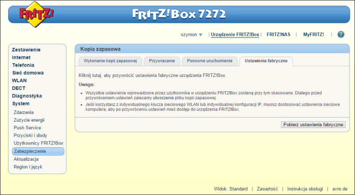
Task: Go to Region i język settings
Action: coord(28,167)
